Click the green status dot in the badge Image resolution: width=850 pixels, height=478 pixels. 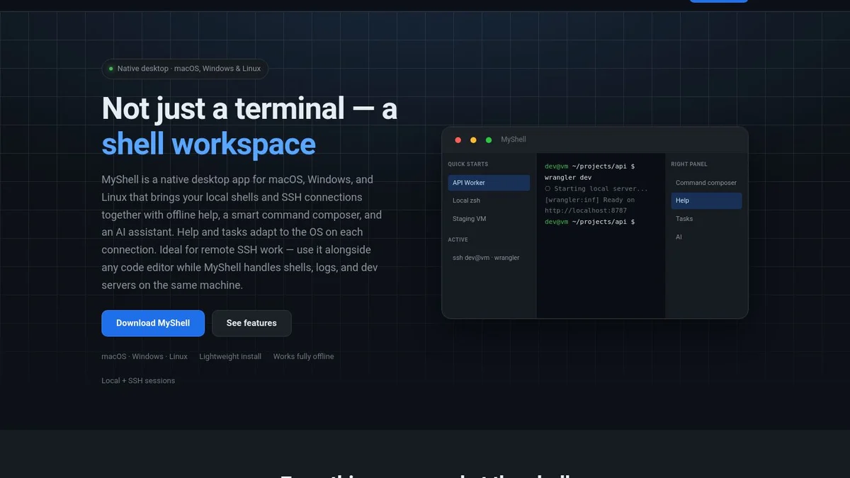(111, 69)
